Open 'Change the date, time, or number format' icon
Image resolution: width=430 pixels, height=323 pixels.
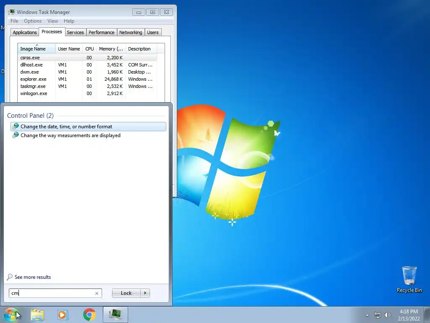pyautogui.click(x=16, y=126)
